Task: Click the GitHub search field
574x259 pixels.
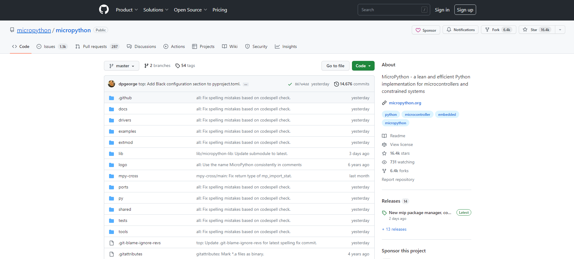Action: click(x=390, y=10)
